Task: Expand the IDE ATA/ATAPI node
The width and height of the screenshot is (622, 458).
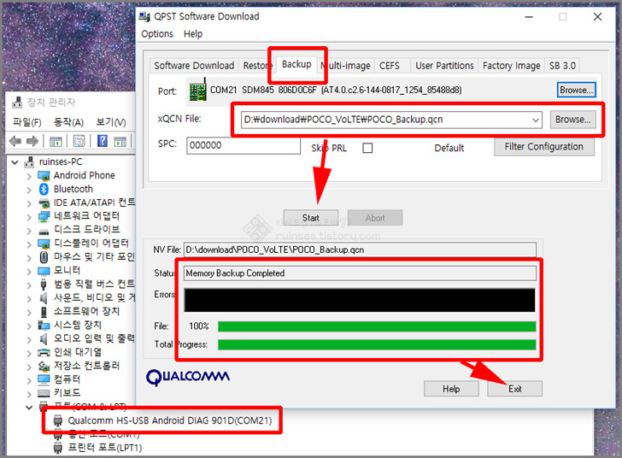Action: click(x=29, y=203)
